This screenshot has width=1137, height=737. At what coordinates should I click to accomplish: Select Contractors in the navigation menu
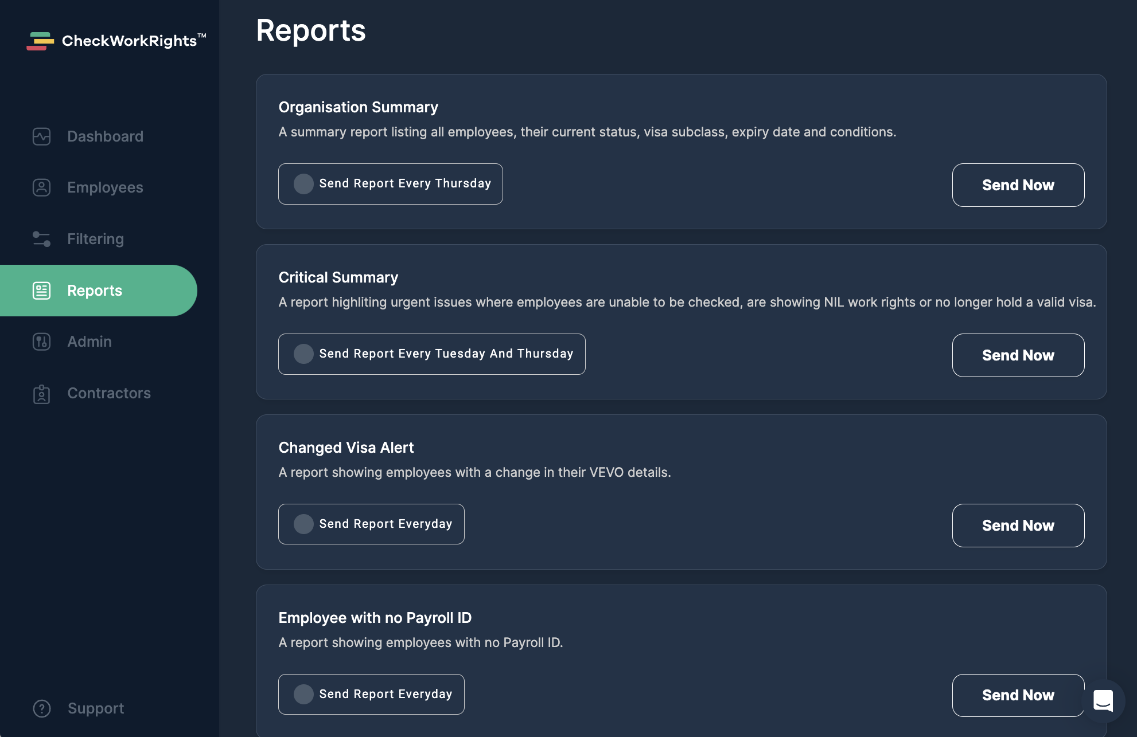click(x=108, y=394)
